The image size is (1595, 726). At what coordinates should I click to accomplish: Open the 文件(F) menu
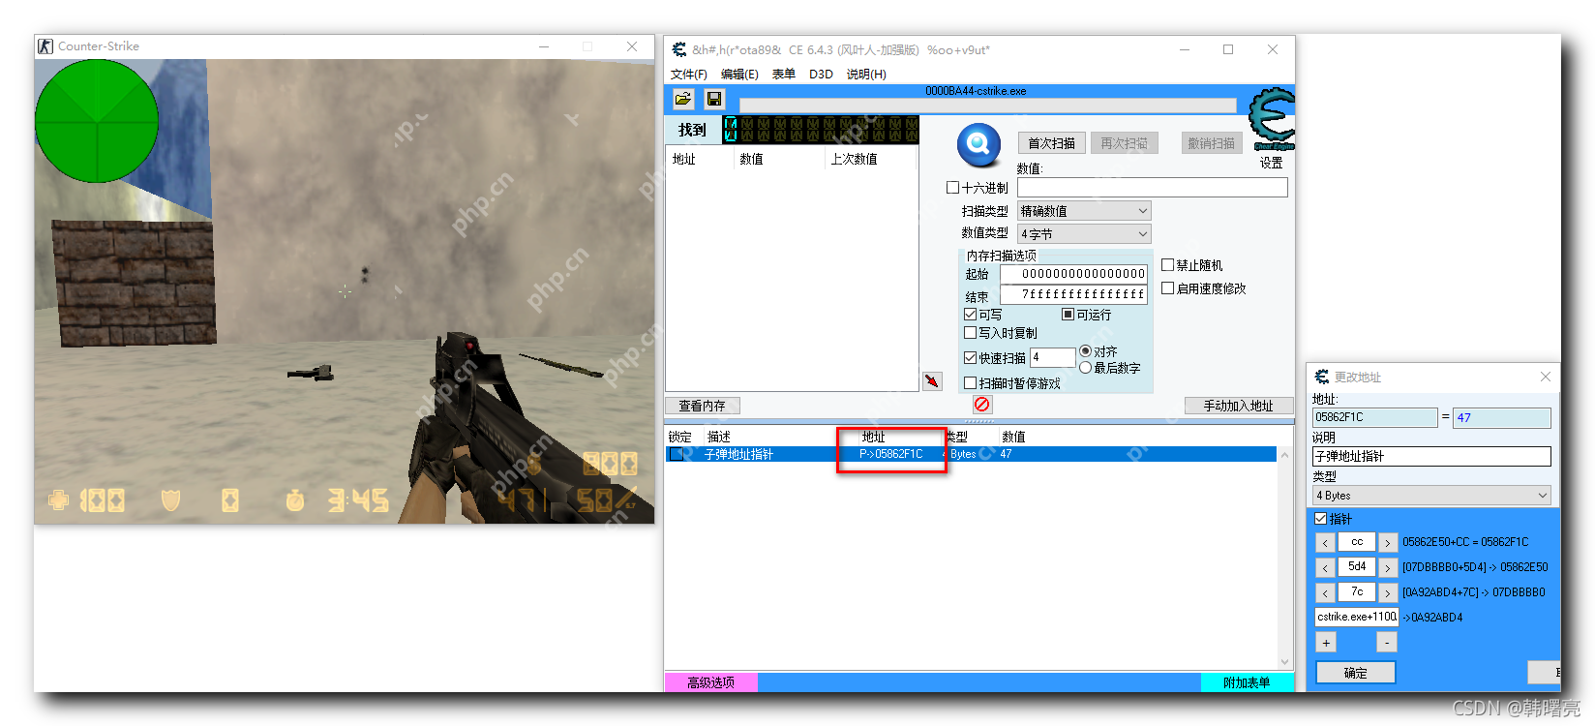[689, 75]
